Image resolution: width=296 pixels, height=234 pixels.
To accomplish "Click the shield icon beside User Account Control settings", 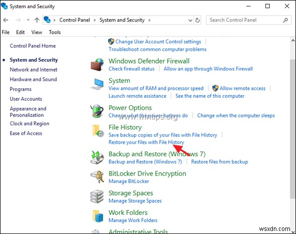I will tap(111, 41).
